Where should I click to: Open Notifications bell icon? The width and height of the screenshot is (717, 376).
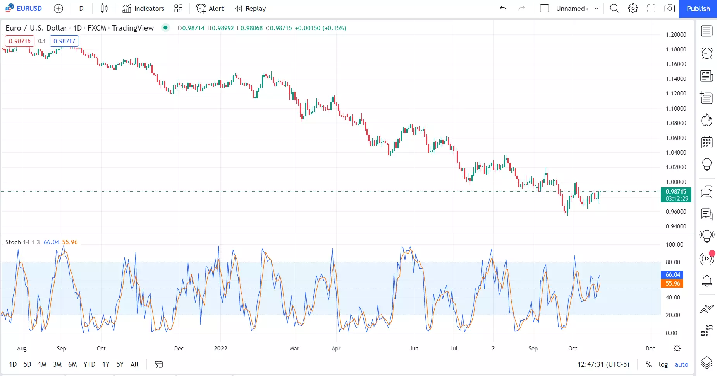(x=707, y=281)
